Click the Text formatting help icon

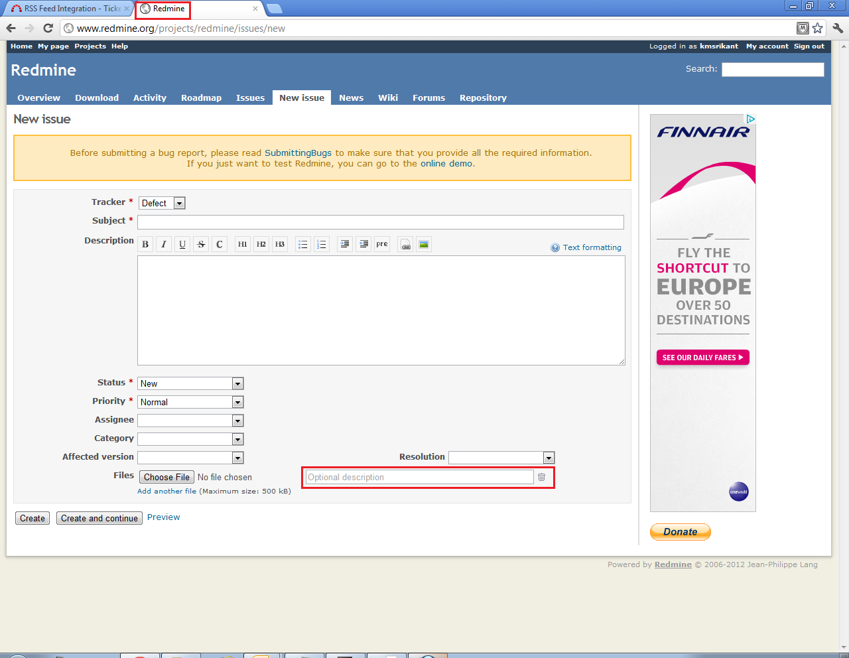(x=555, y=247)
